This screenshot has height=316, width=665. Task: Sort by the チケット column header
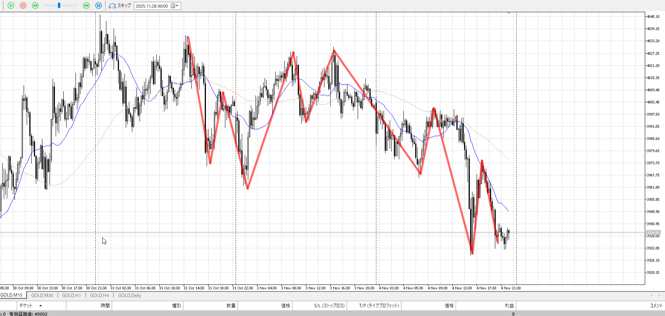(x=26, y=305)
